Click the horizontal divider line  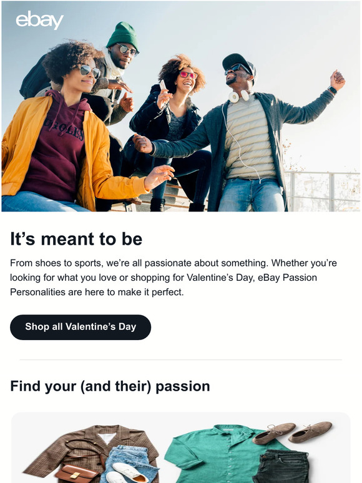[x=181, y=359]
